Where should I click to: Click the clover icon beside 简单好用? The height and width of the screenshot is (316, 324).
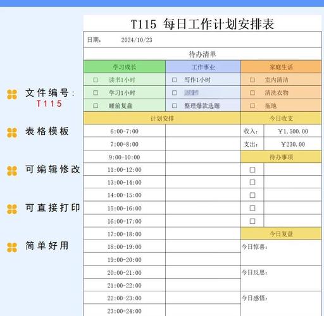[x=12, y=247]
